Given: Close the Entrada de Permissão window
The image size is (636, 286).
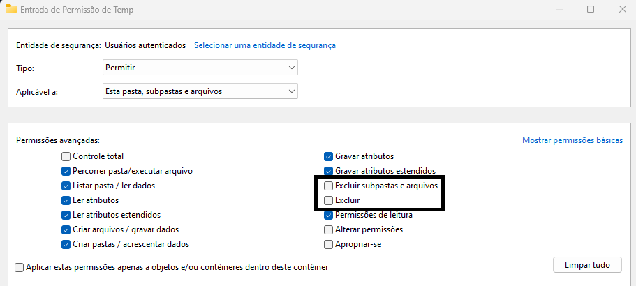Looking at the screenshot, I should pyautogui.click(x=622, y=9).
